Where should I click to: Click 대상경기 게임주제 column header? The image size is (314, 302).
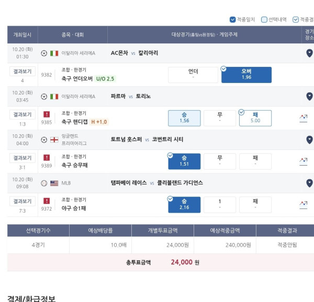click(x=204, y=34)
